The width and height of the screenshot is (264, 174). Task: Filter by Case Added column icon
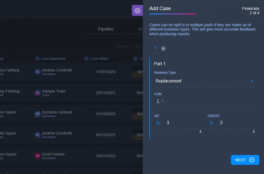coord(86,59)
